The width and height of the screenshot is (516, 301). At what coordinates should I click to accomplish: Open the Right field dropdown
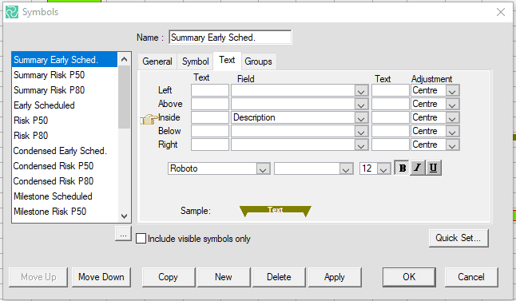click(361, 145)
